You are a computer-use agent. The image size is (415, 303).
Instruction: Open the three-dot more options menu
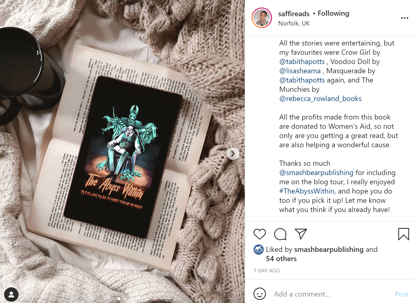coord(404,18)
